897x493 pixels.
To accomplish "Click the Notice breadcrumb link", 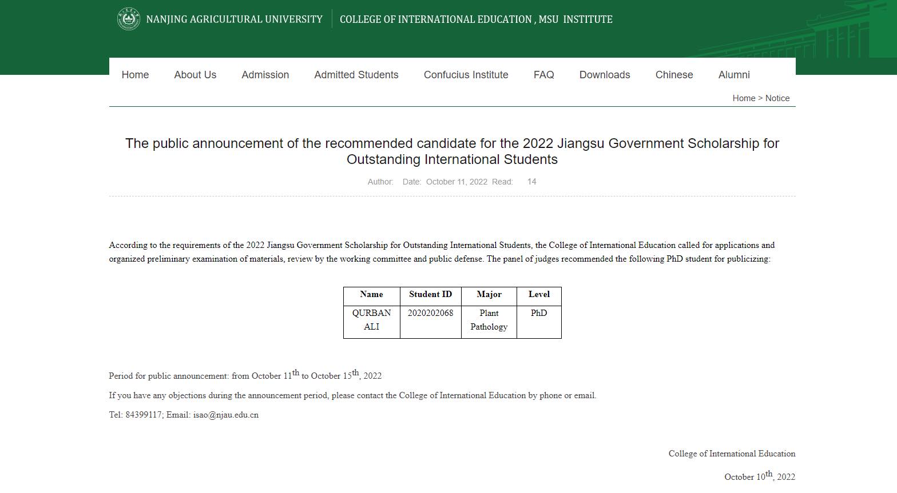I will [777, 98].
